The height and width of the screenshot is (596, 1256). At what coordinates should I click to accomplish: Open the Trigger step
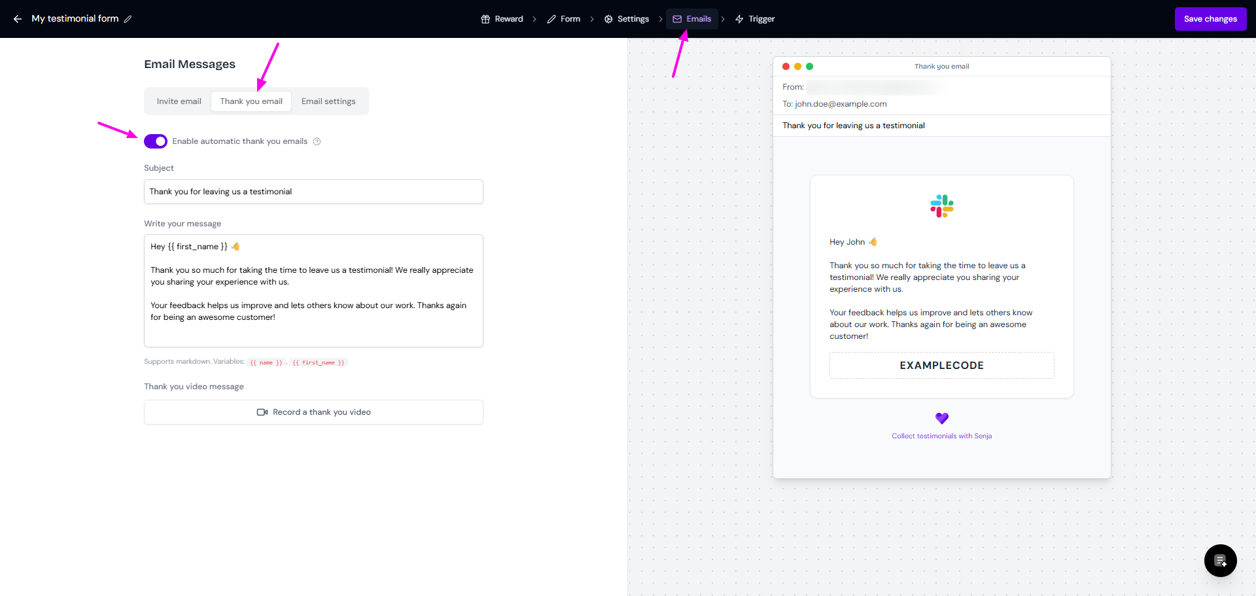[x=754, y=19]
